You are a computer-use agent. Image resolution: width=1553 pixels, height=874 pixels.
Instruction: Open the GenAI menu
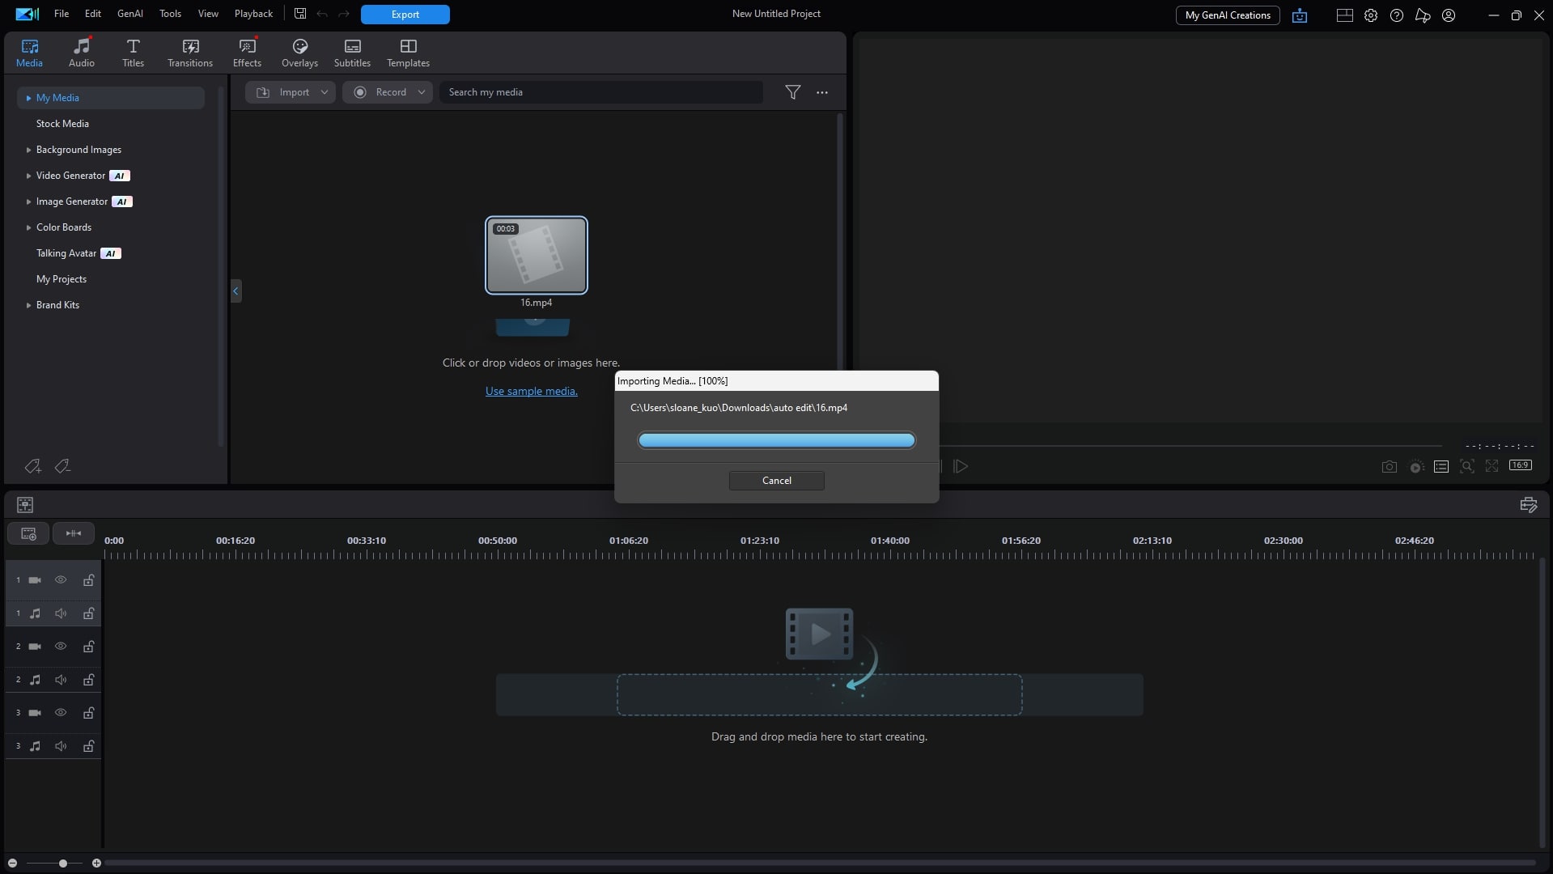129,14
